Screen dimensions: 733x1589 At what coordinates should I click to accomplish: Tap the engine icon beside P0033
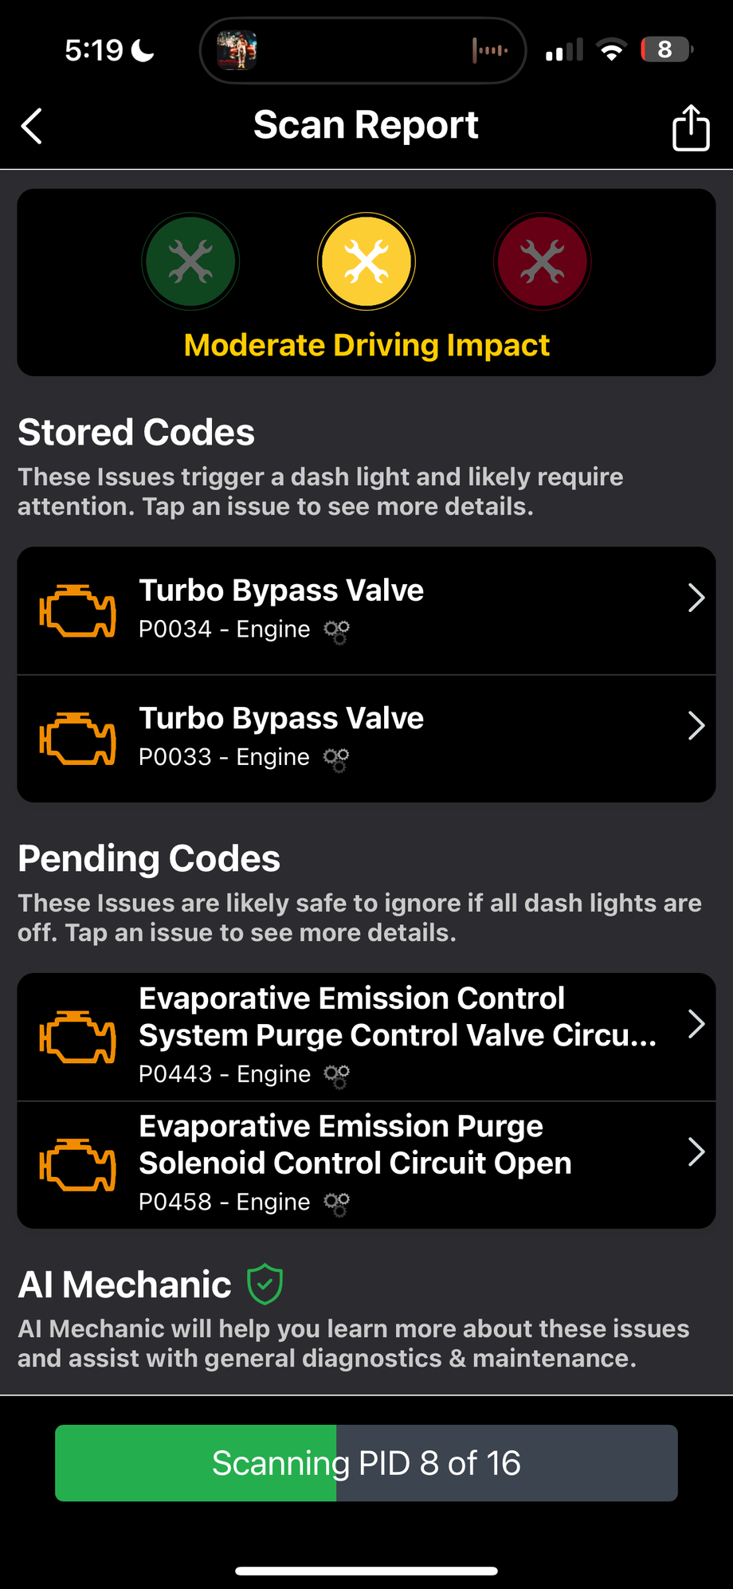[78, 738]
